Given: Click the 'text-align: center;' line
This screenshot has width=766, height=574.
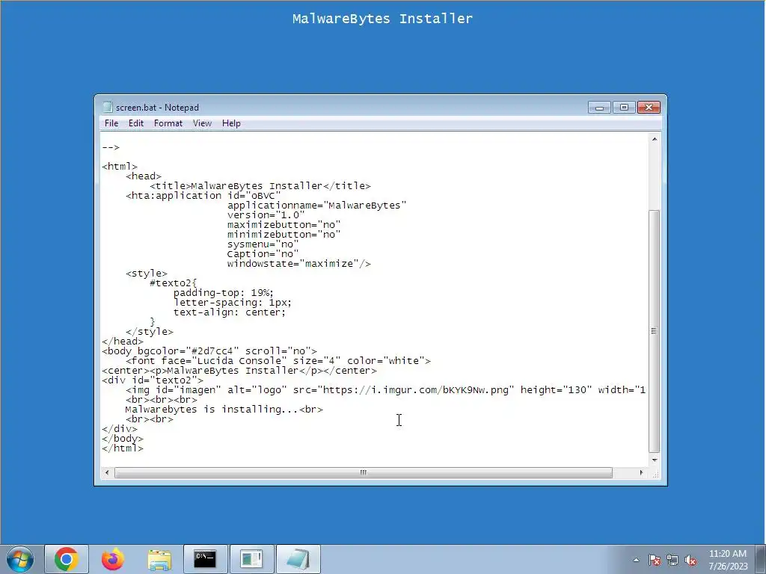Looking at the screenshot, I should (230, 312).
